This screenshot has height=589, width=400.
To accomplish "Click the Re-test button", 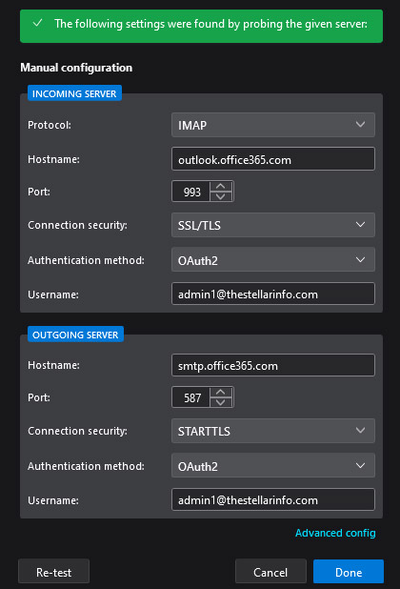I will [x=53, y=572].
